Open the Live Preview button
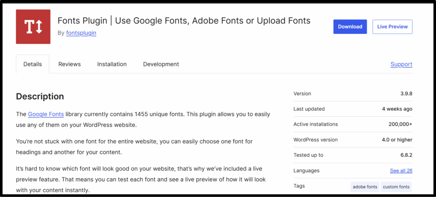The width and height of the screenshot is (436, 197). click(392, 27)
